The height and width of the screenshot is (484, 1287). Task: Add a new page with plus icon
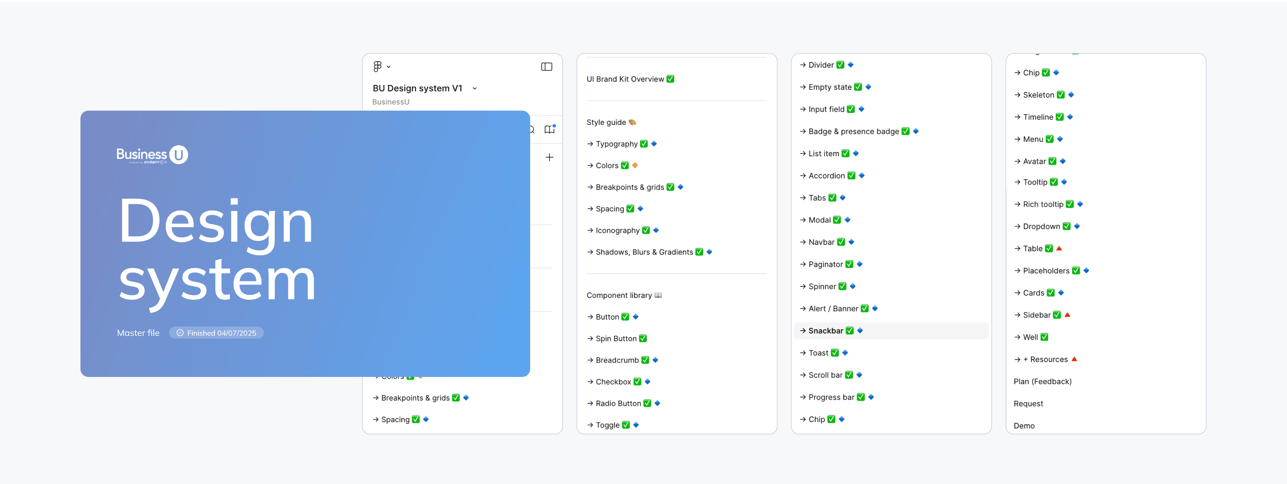pos(549,157)
